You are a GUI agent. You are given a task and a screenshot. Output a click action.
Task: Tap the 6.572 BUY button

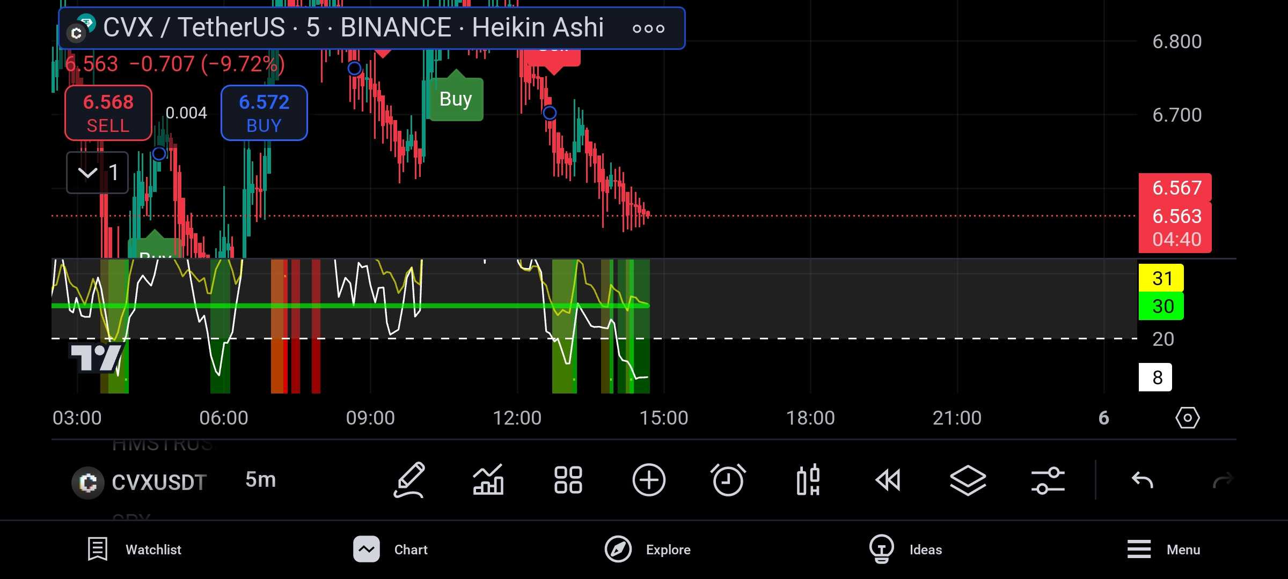[x=264, y=113]
